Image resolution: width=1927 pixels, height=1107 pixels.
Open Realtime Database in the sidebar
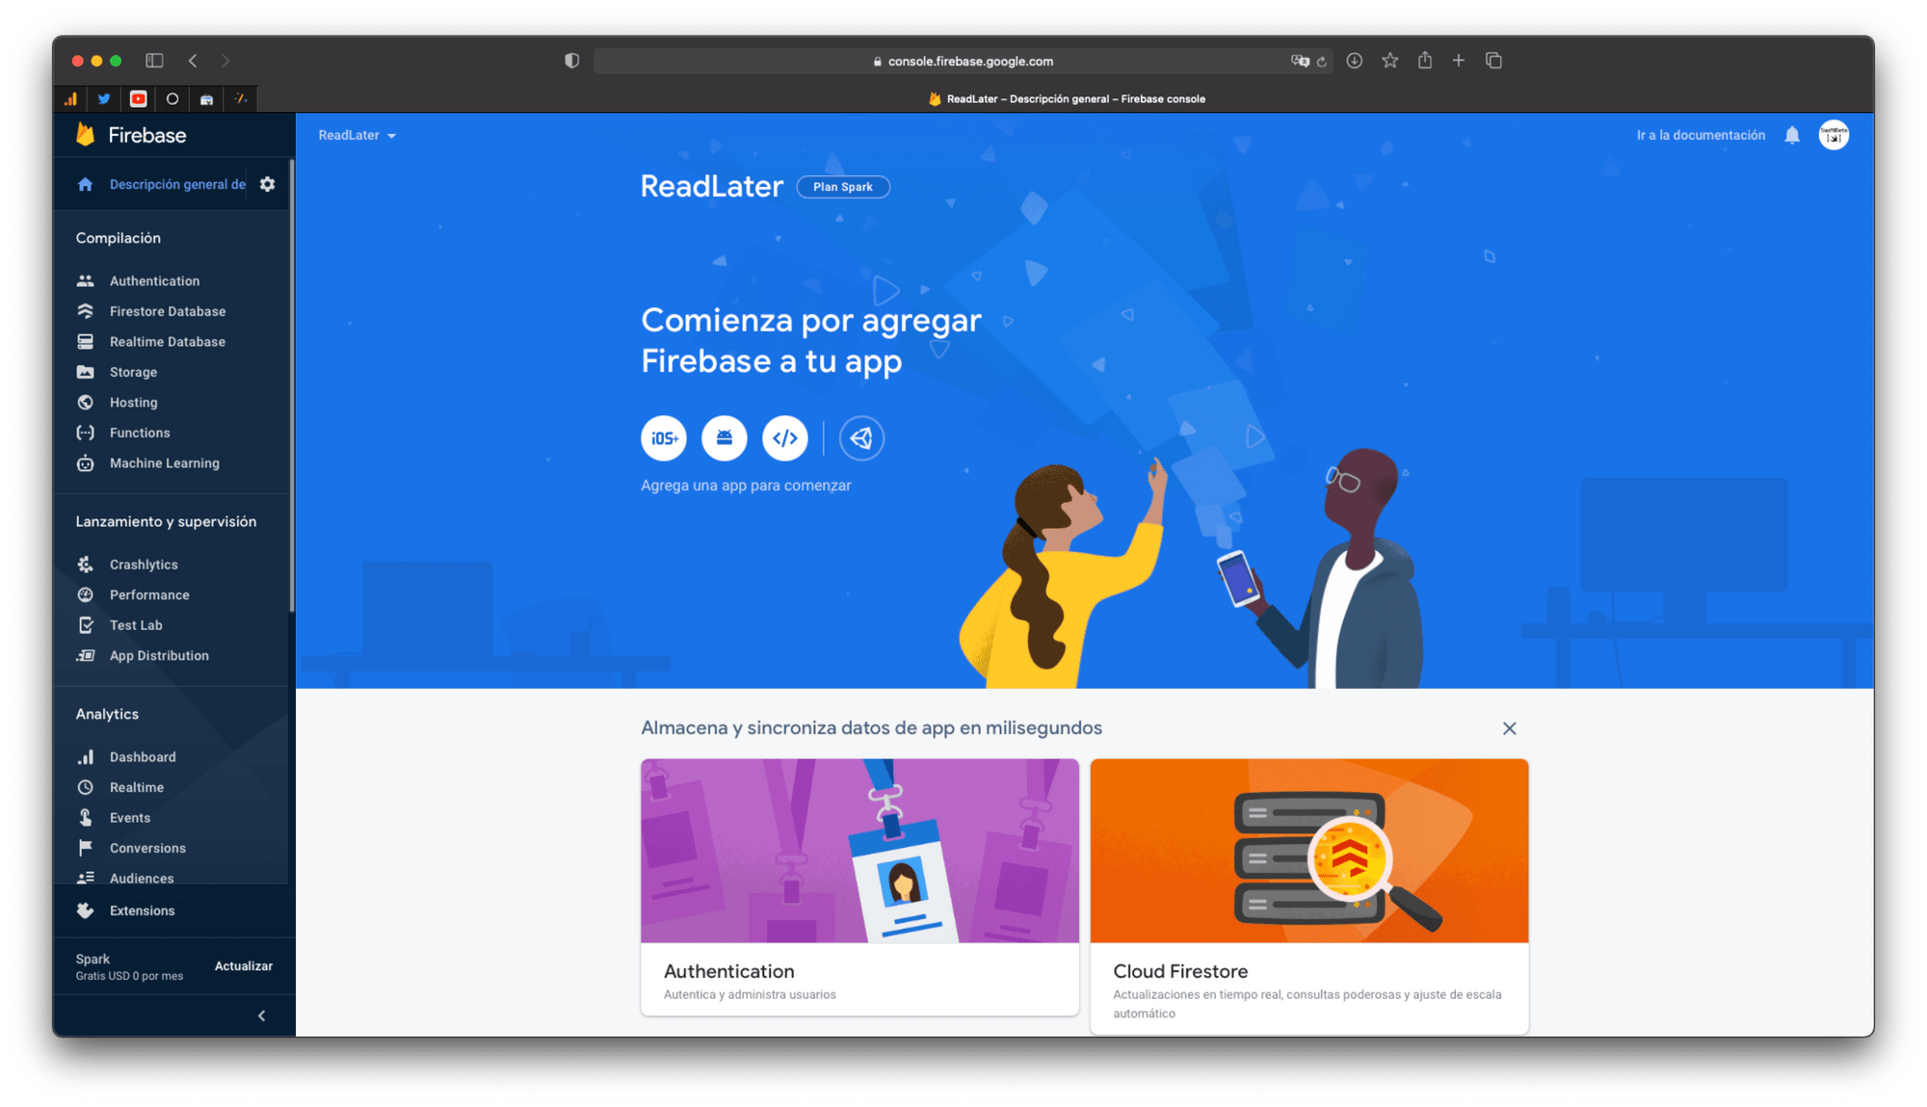(168, 342)
